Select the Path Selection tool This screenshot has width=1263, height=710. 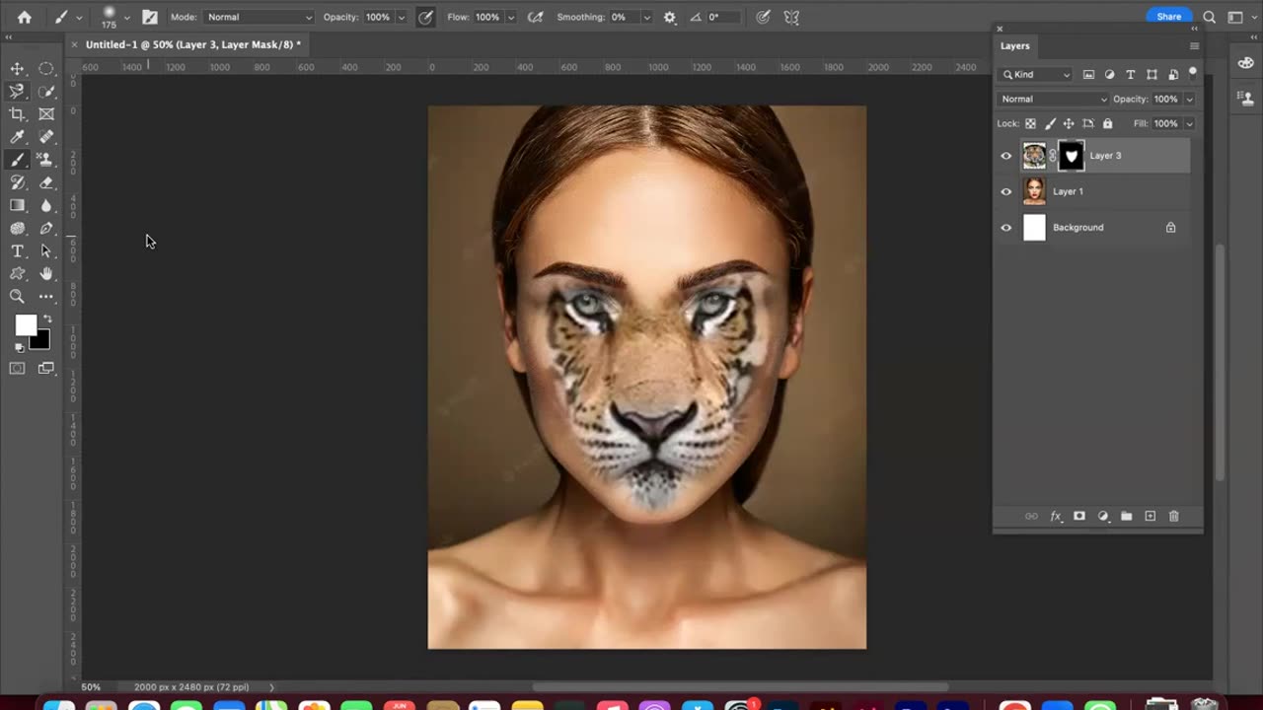(46, 251)
